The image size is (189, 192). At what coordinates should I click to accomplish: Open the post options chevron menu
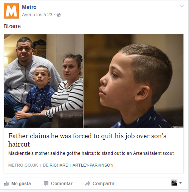182,6
